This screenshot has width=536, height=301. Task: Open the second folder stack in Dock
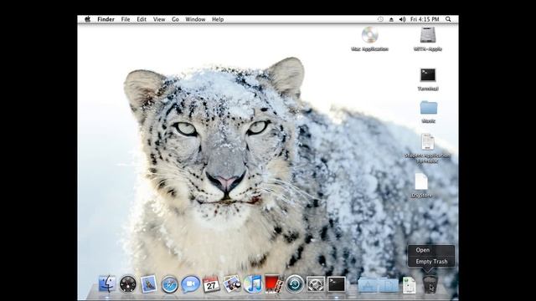[389, 284]
